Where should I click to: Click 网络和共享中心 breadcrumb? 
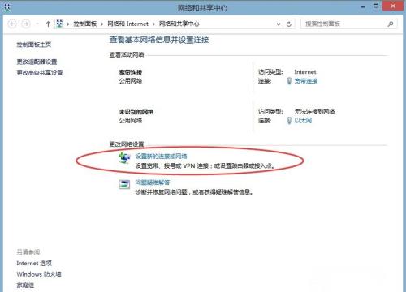click(x=179, y=24)
